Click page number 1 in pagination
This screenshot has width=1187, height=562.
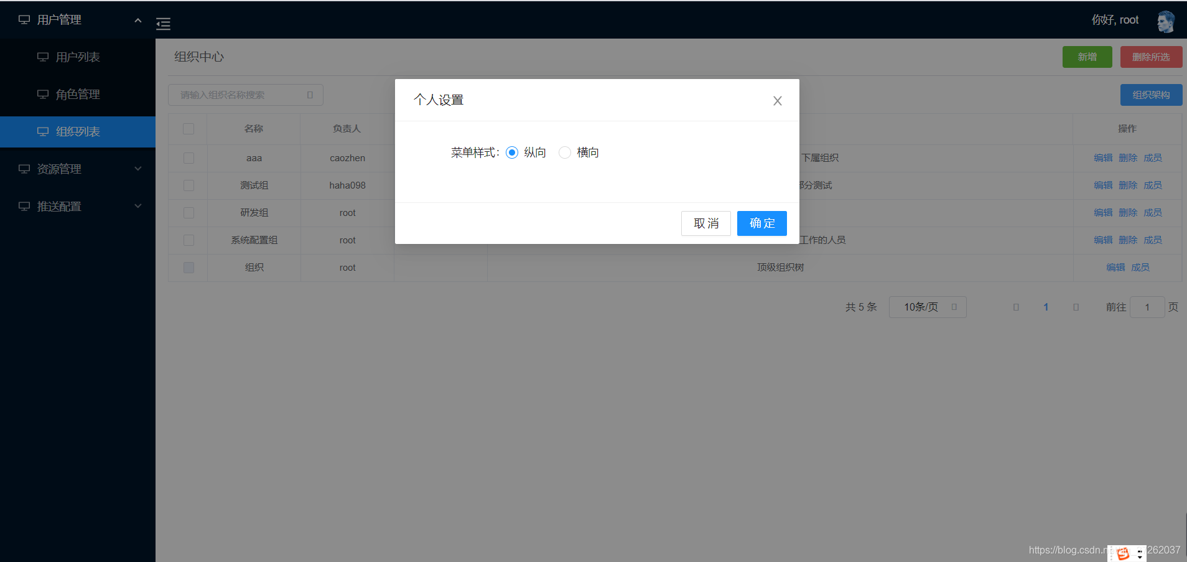pyautogui.click(x=1046, y=306)
